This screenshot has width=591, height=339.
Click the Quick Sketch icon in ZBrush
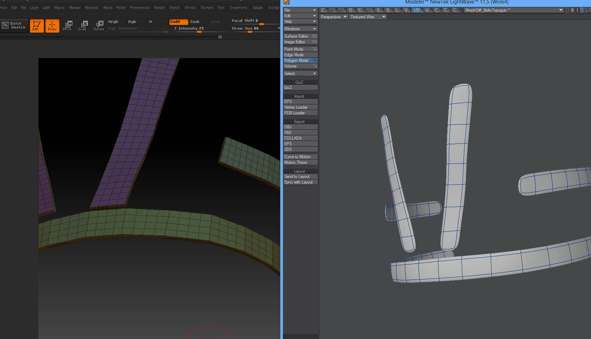click(x=14, y=25)
